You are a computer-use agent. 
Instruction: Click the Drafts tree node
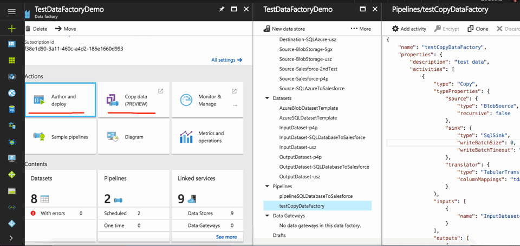279,235
